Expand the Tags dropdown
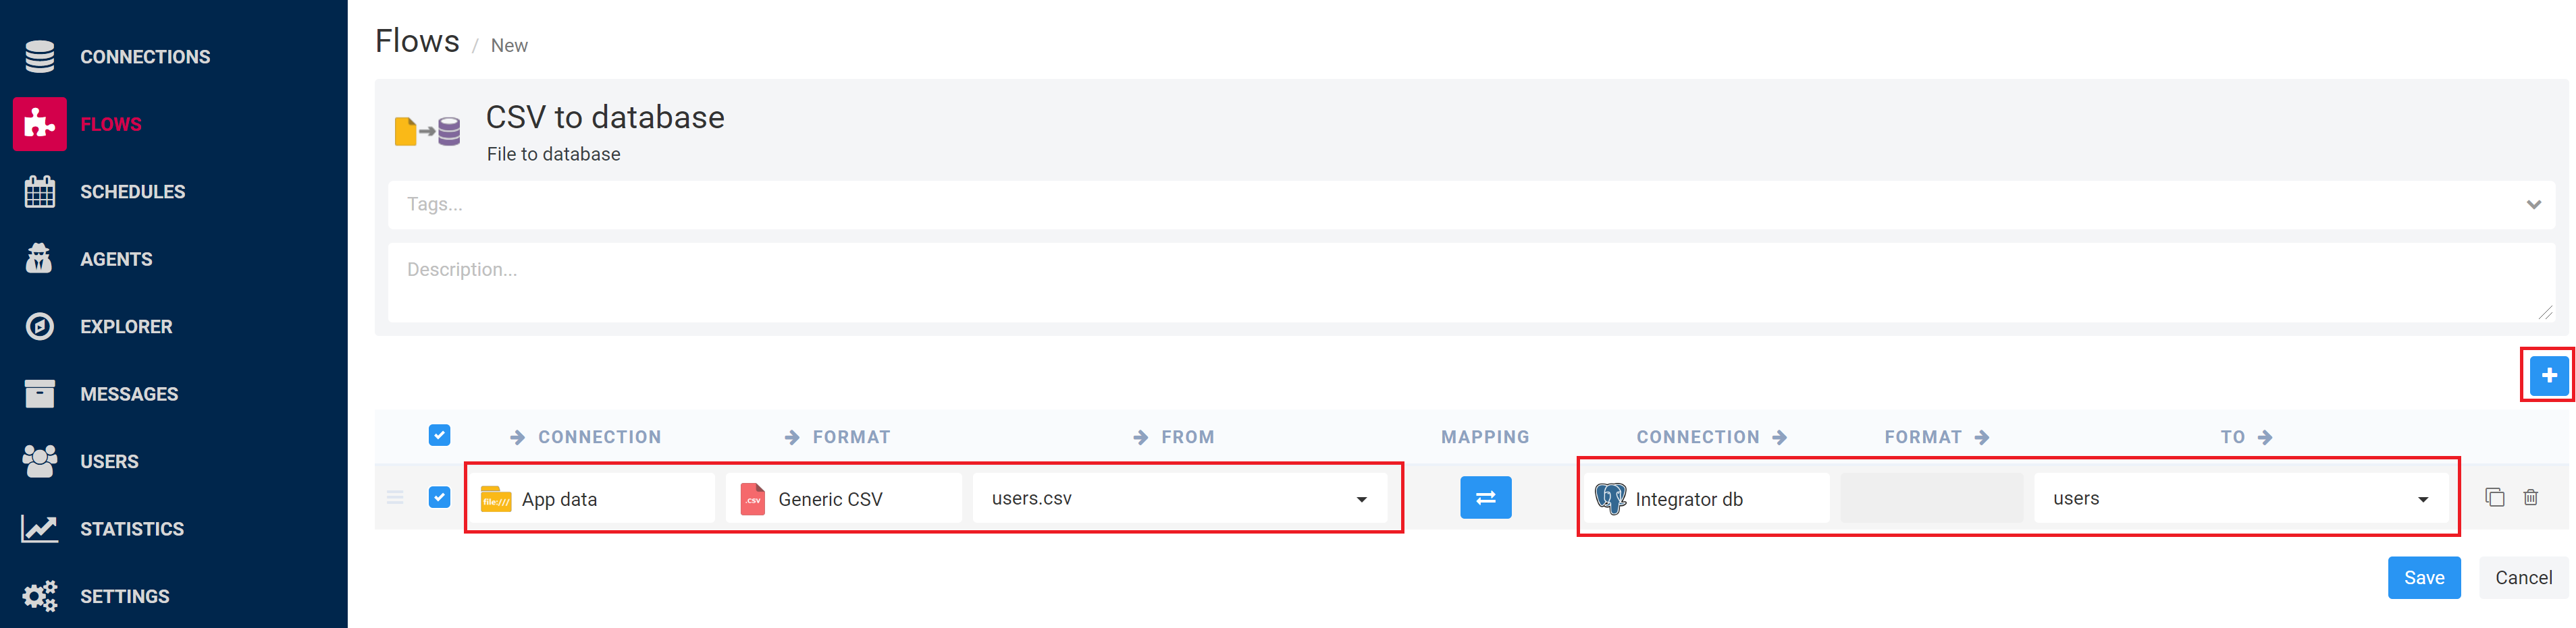 pyautogui.click(x=2532, y=204)
